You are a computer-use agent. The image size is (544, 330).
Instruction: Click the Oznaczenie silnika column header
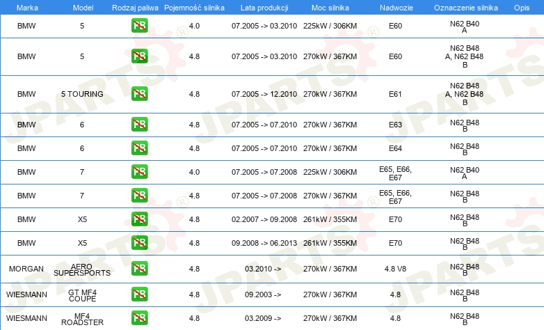point(465,8)
